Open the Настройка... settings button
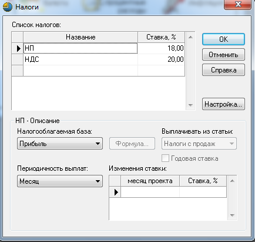255x242 pixels. coord(223,104)
